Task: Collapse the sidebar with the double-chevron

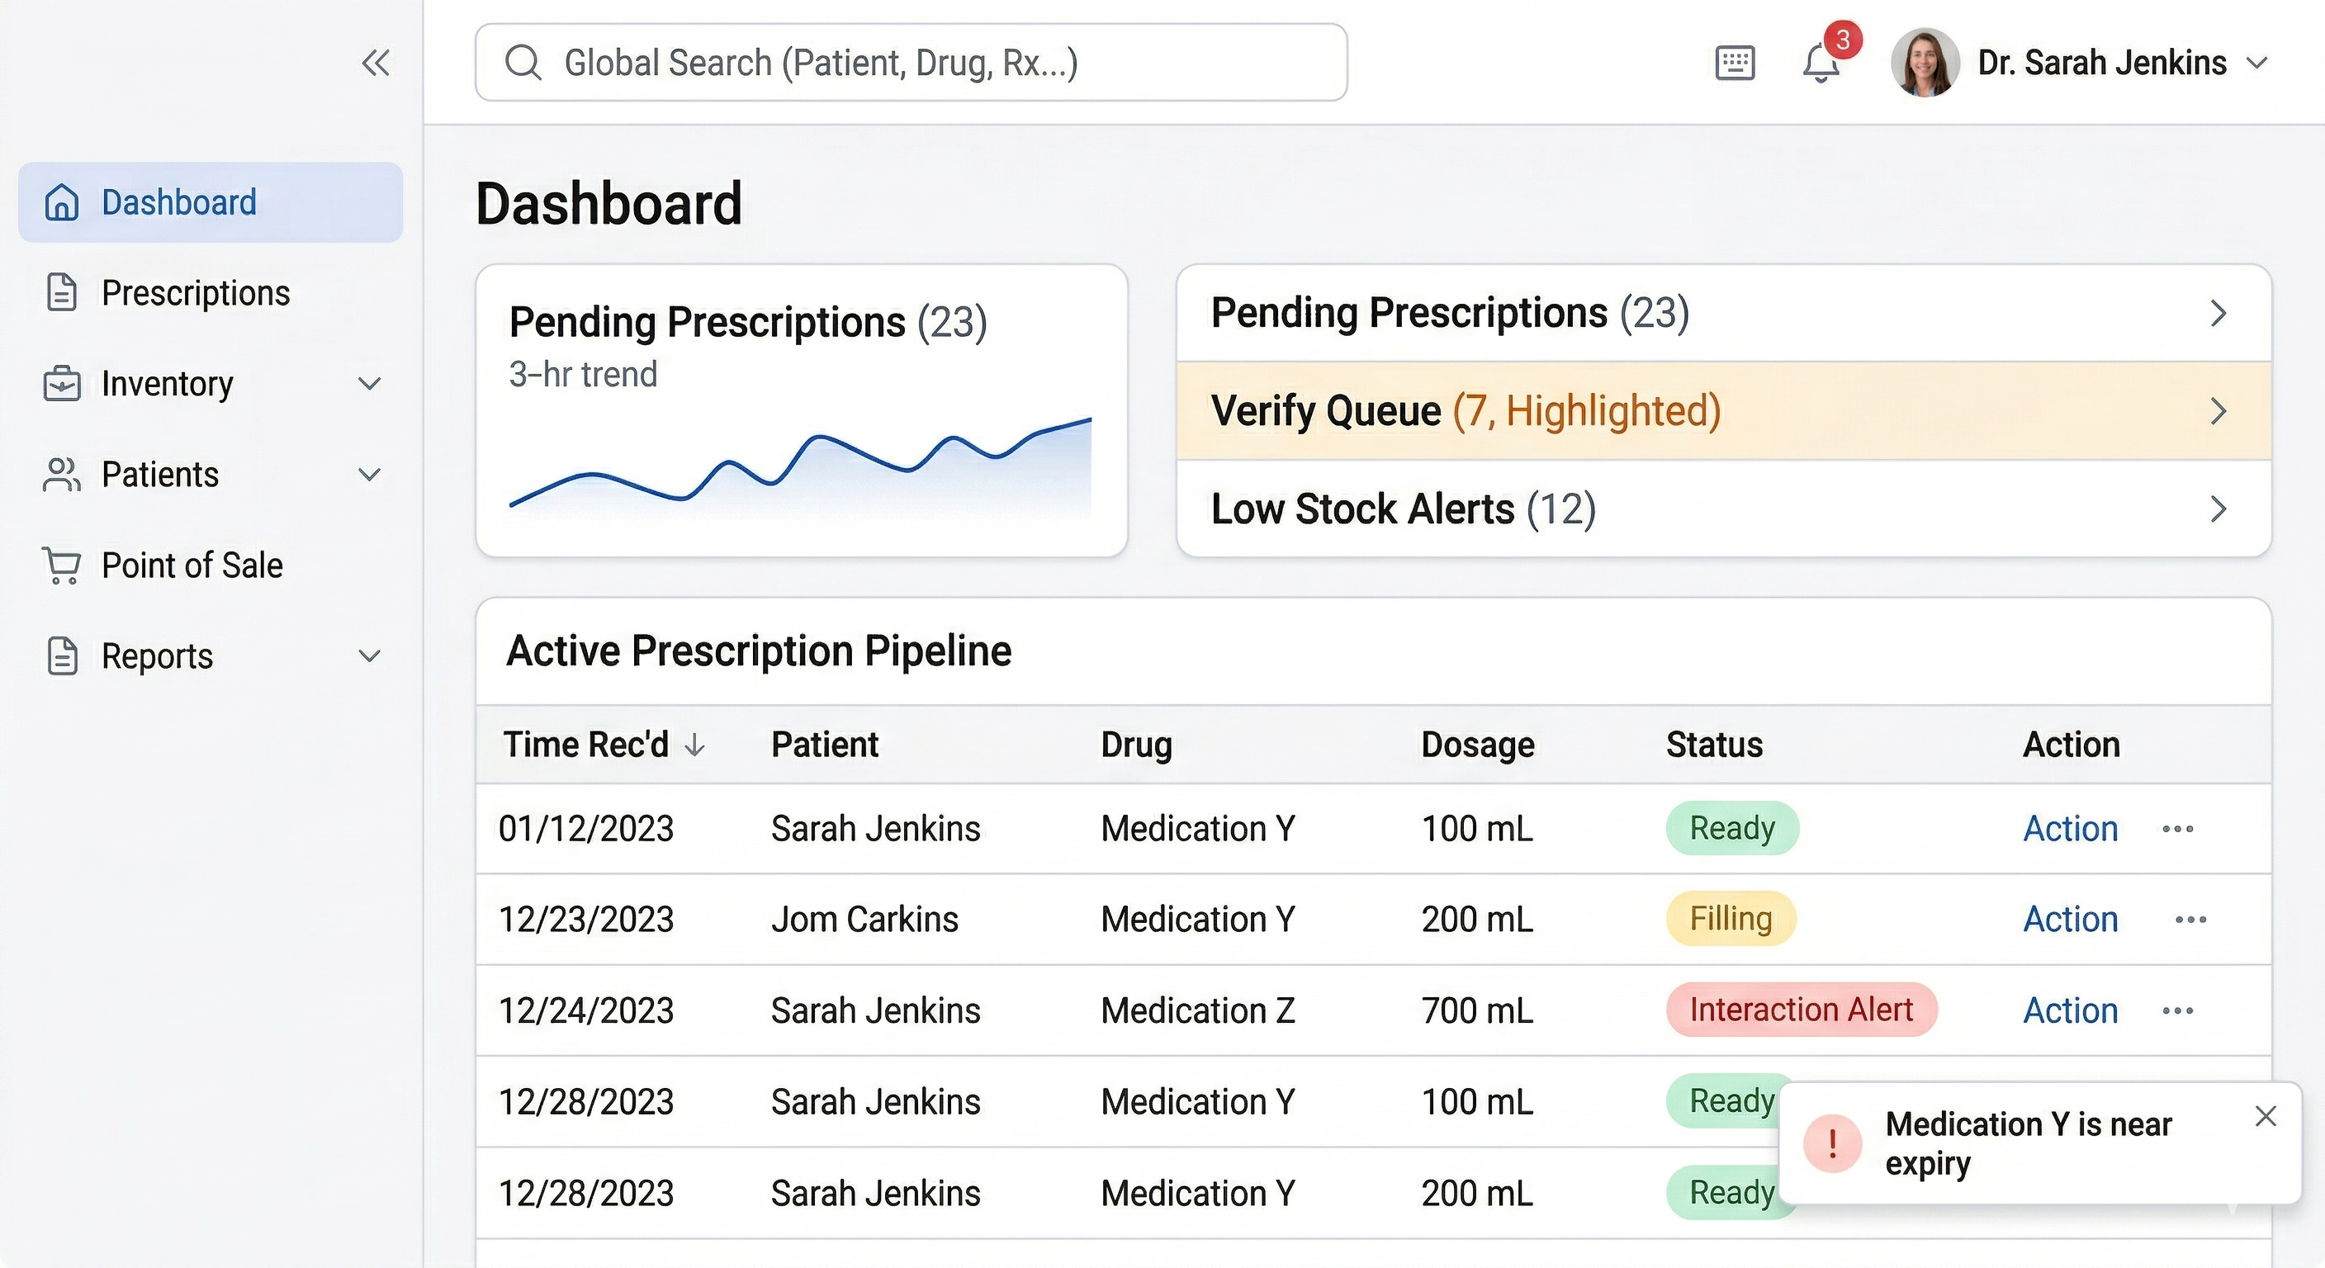Action: (x=376, y=64)
